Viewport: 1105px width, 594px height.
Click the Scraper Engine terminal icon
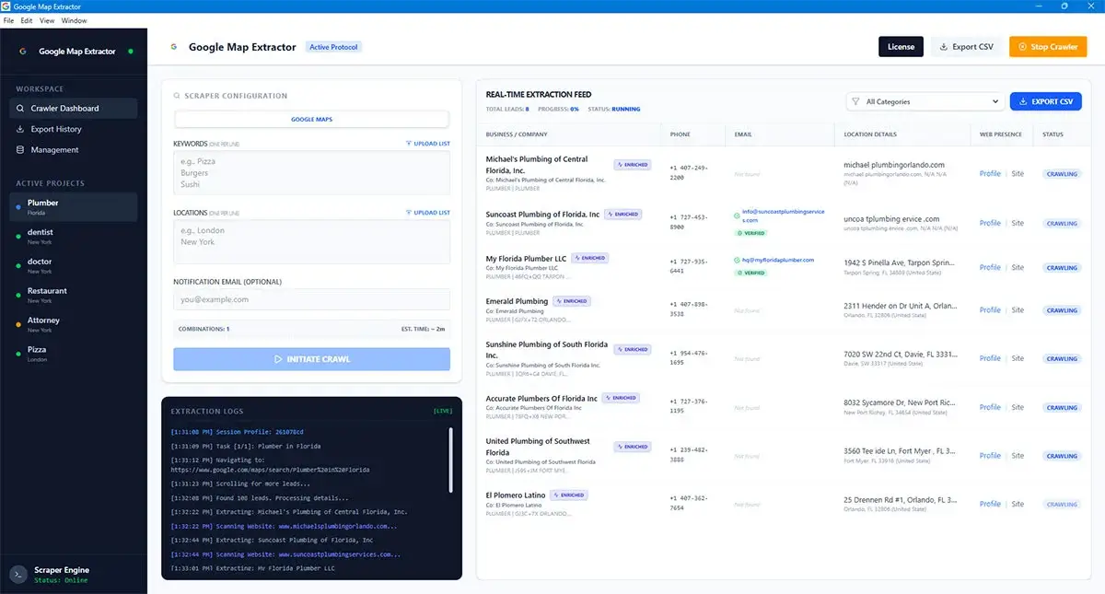[17, 574]
